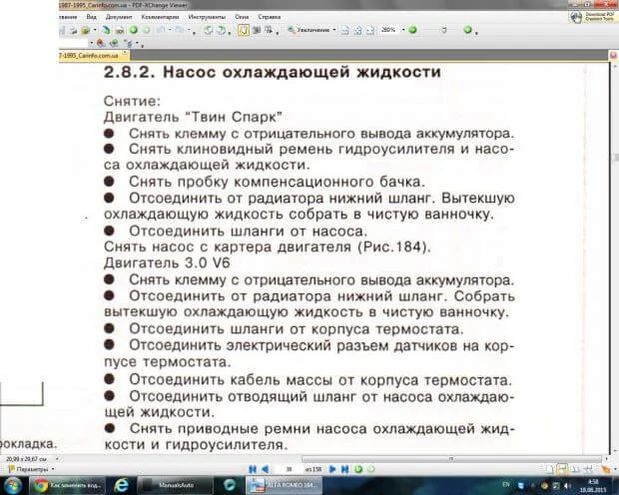Open the Вид menu

(91, 17)
